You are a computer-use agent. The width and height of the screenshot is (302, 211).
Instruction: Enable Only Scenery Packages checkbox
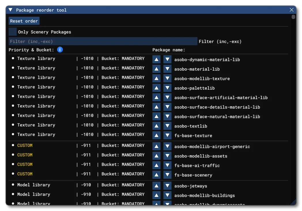pyautogui.click(x=13, y=32)
